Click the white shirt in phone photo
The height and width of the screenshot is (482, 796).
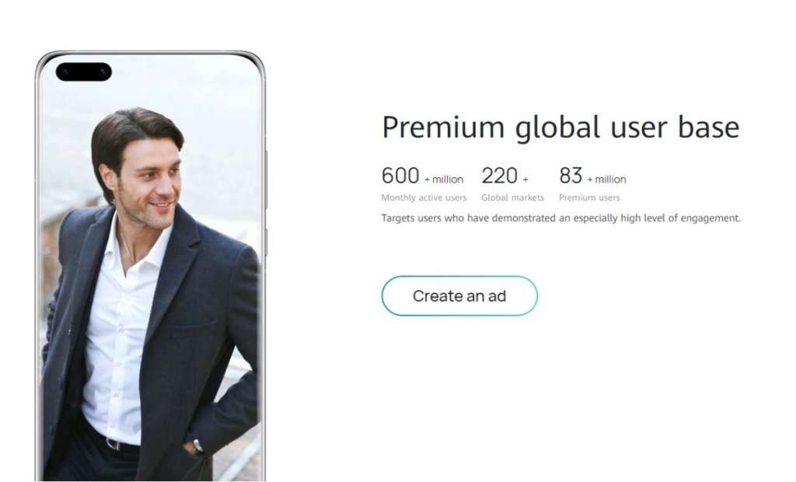(x=120, y=334)
